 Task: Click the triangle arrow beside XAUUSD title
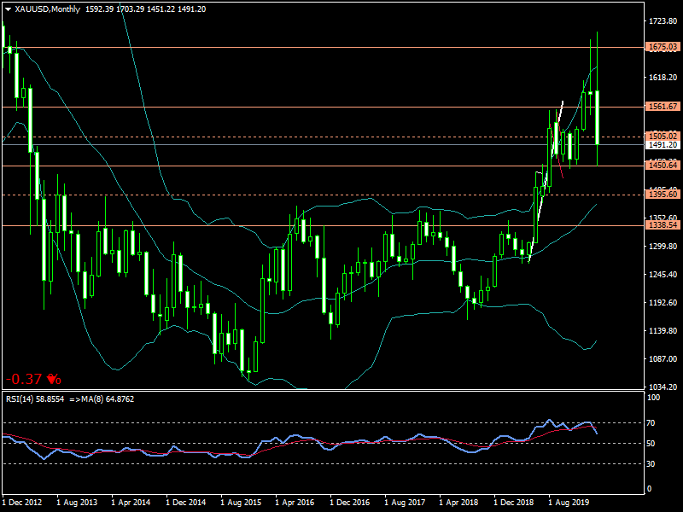tap(8, 9)
